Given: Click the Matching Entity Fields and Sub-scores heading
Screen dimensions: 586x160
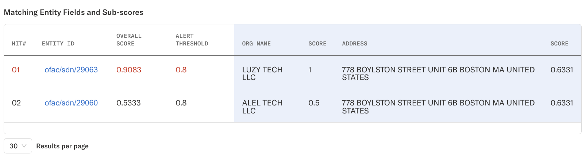Looking at the screenshot, I should click(x=73, y=12).
